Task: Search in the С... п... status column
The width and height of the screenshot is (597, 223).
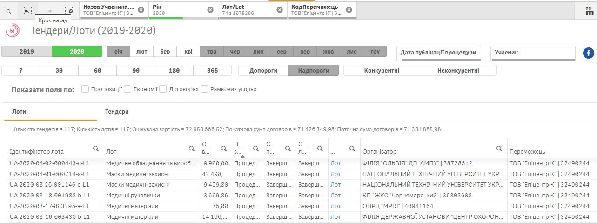Action: [288, 149]
